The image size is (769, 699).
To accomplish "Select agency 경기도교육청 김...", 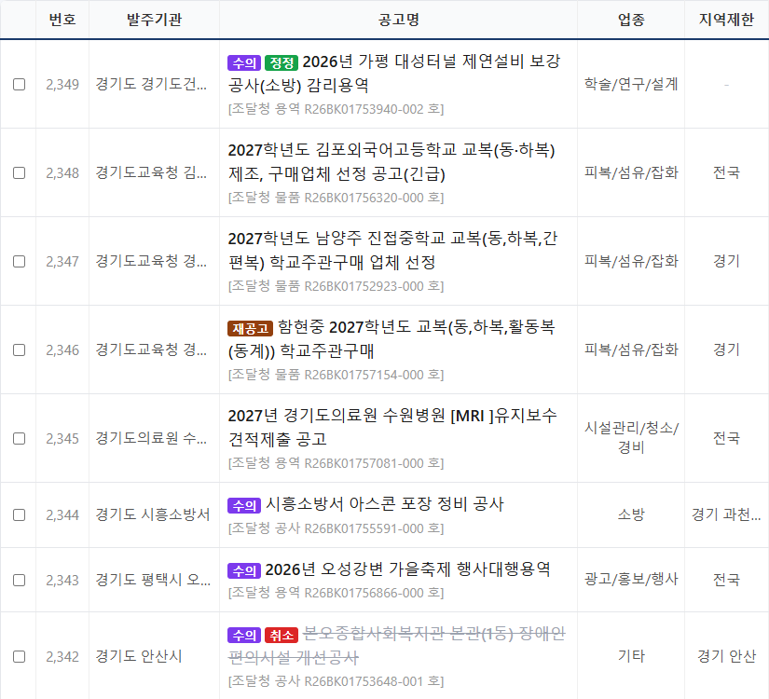I will point(151,172).
